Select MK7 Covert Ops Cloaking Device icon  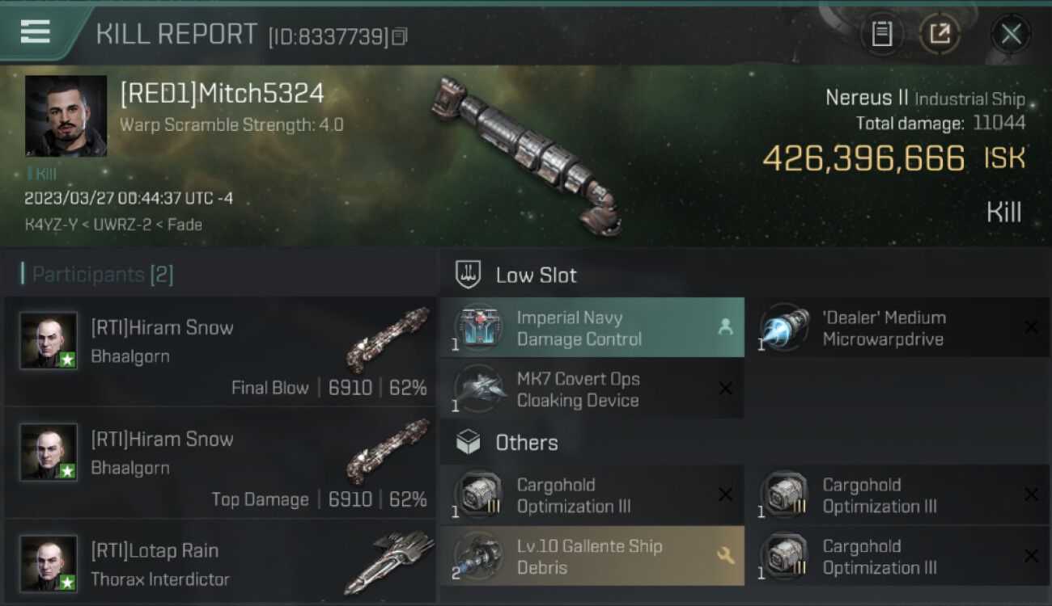point(480,389)
